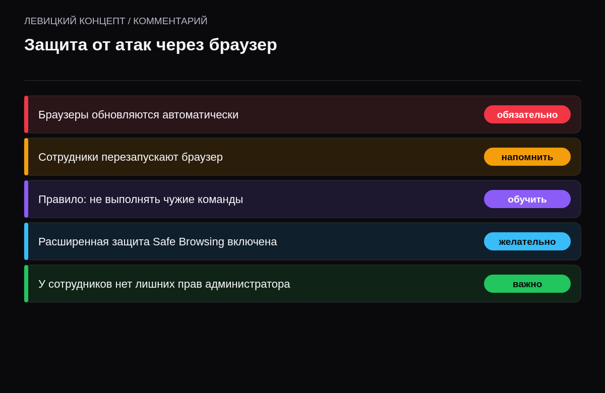Click the blue 'желательно' badge

point(527,241)
